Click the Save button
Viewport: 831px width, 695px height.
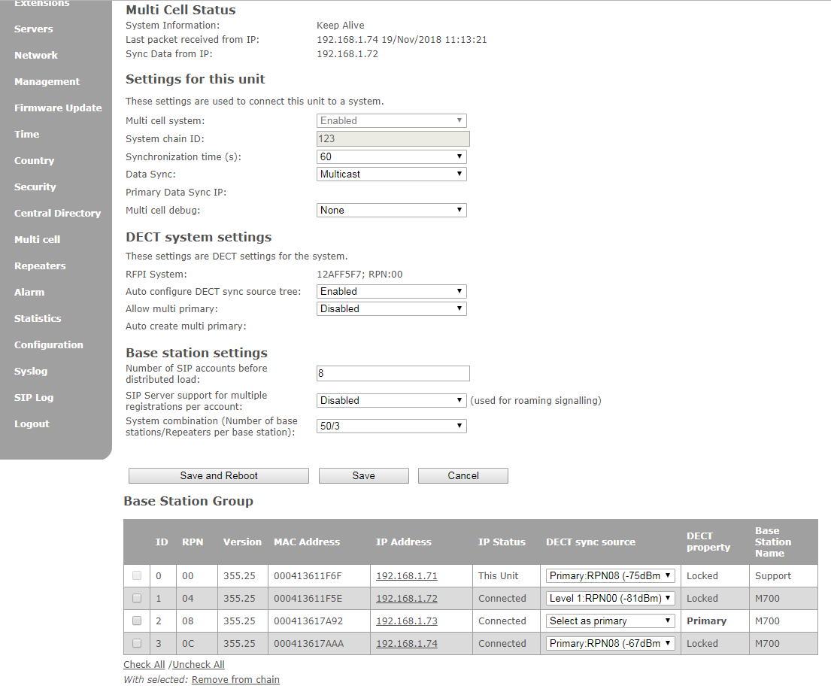(x=363, y=475)
